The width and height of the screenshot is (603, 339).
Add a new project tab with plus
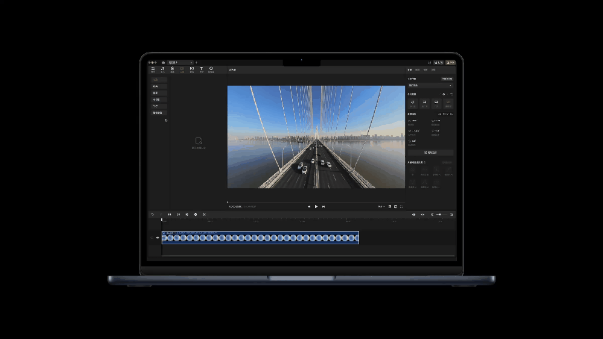[197, 63]
